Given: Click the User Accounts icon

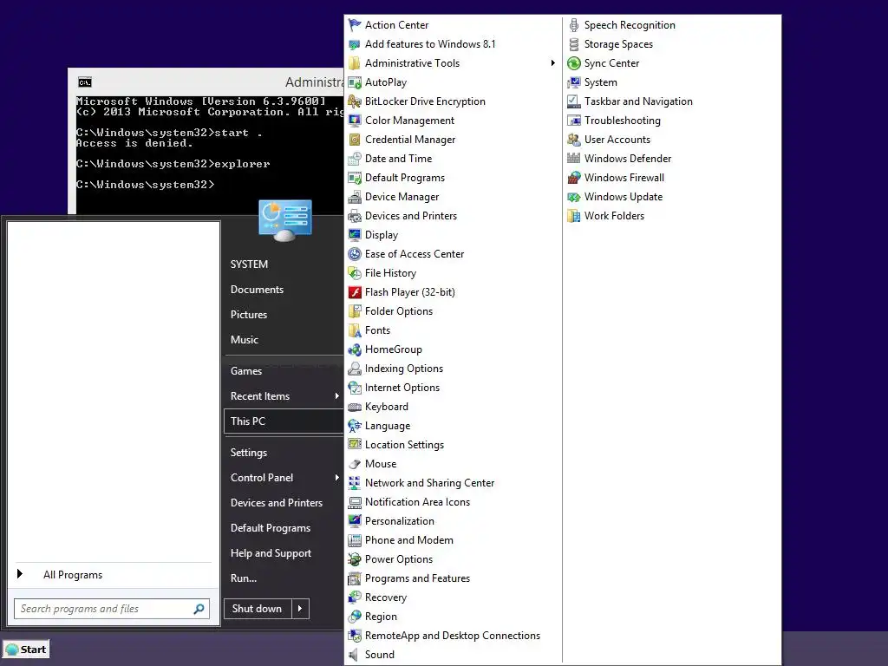Looking at the screenshot, I should (574, 140).
